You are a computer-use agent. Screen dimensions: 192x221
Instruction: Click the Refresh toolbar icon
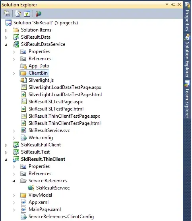point(27,14)
